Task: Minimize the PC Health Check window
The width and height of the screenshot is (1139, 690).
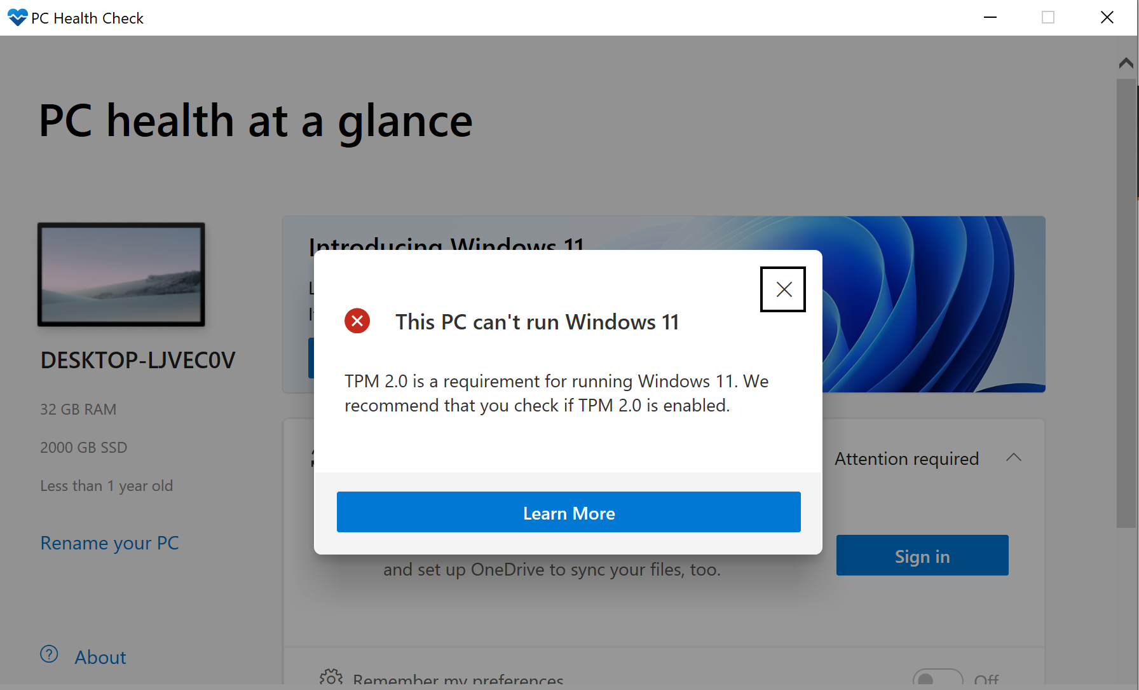Action: pos(990,17)
